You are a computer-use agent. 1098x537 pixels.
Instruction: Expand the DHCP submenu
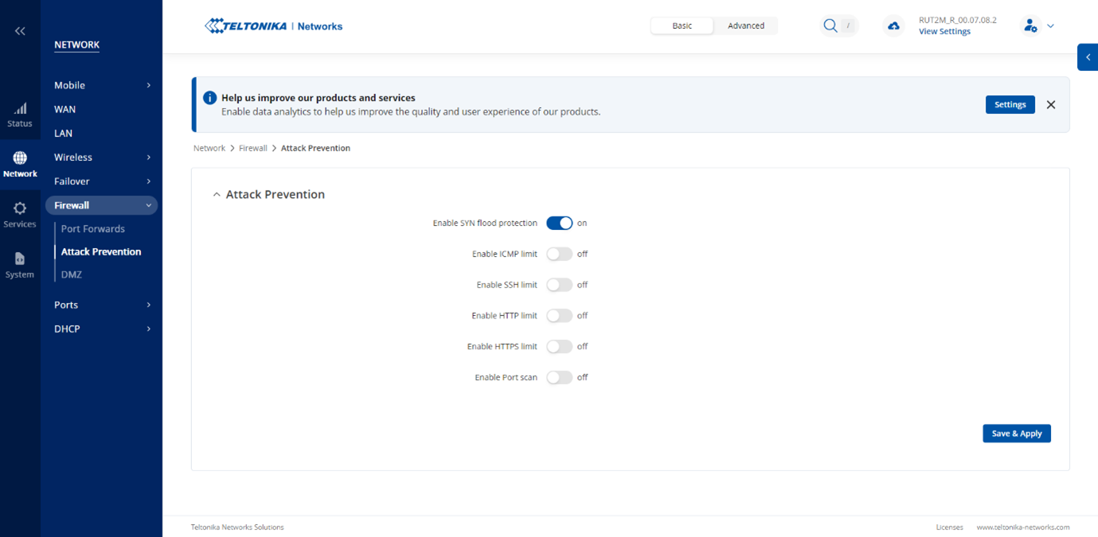coord(101,329)
